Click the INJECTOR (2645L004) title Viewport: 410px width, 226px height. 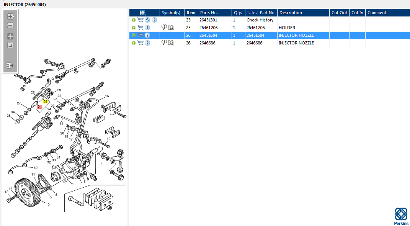coord(25,5)
